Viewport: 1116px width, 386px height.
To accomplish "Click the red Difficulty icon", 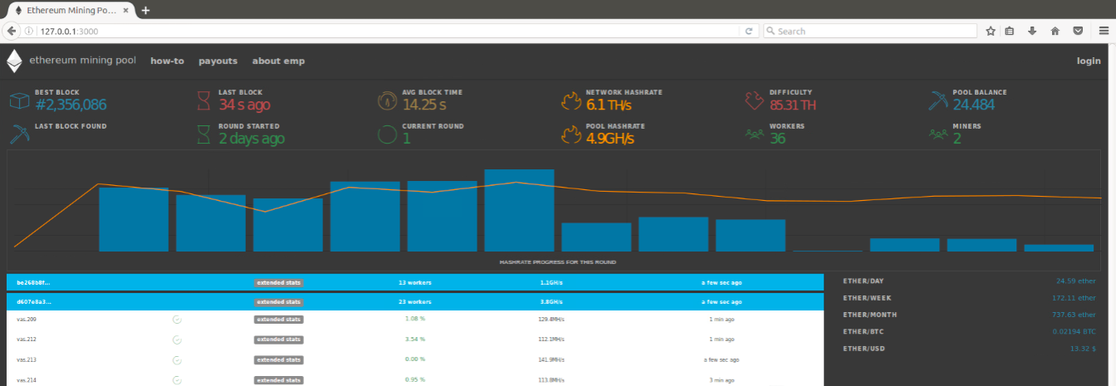I will (754, 101).
